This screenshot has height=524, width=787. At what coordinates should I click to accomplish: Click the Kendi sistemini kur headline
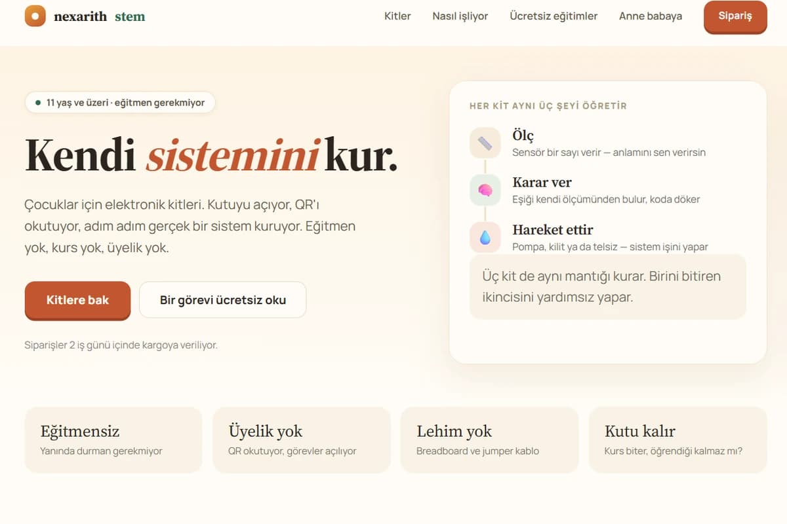tap(211, 155)
